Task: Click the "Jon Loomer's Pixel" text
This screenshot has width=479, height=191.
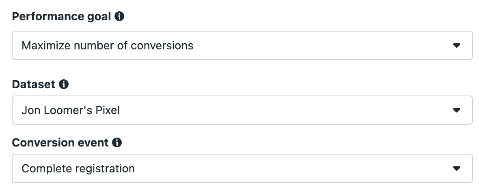Action: pos(71,110)
